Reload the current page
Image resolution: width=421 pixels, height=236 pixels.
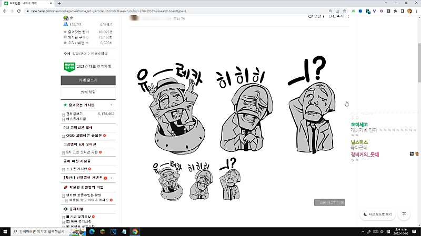tap(19, 11)
